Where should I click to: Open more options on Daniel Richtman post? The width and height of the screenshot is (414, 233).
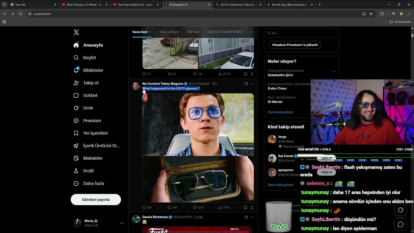coord(252,217)
